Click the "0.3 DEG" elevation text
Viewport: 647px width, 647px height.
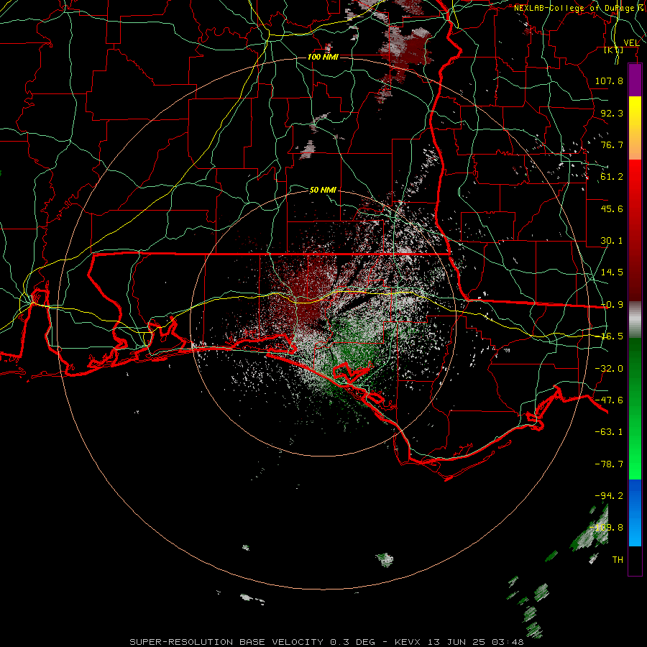click(353, 642)
